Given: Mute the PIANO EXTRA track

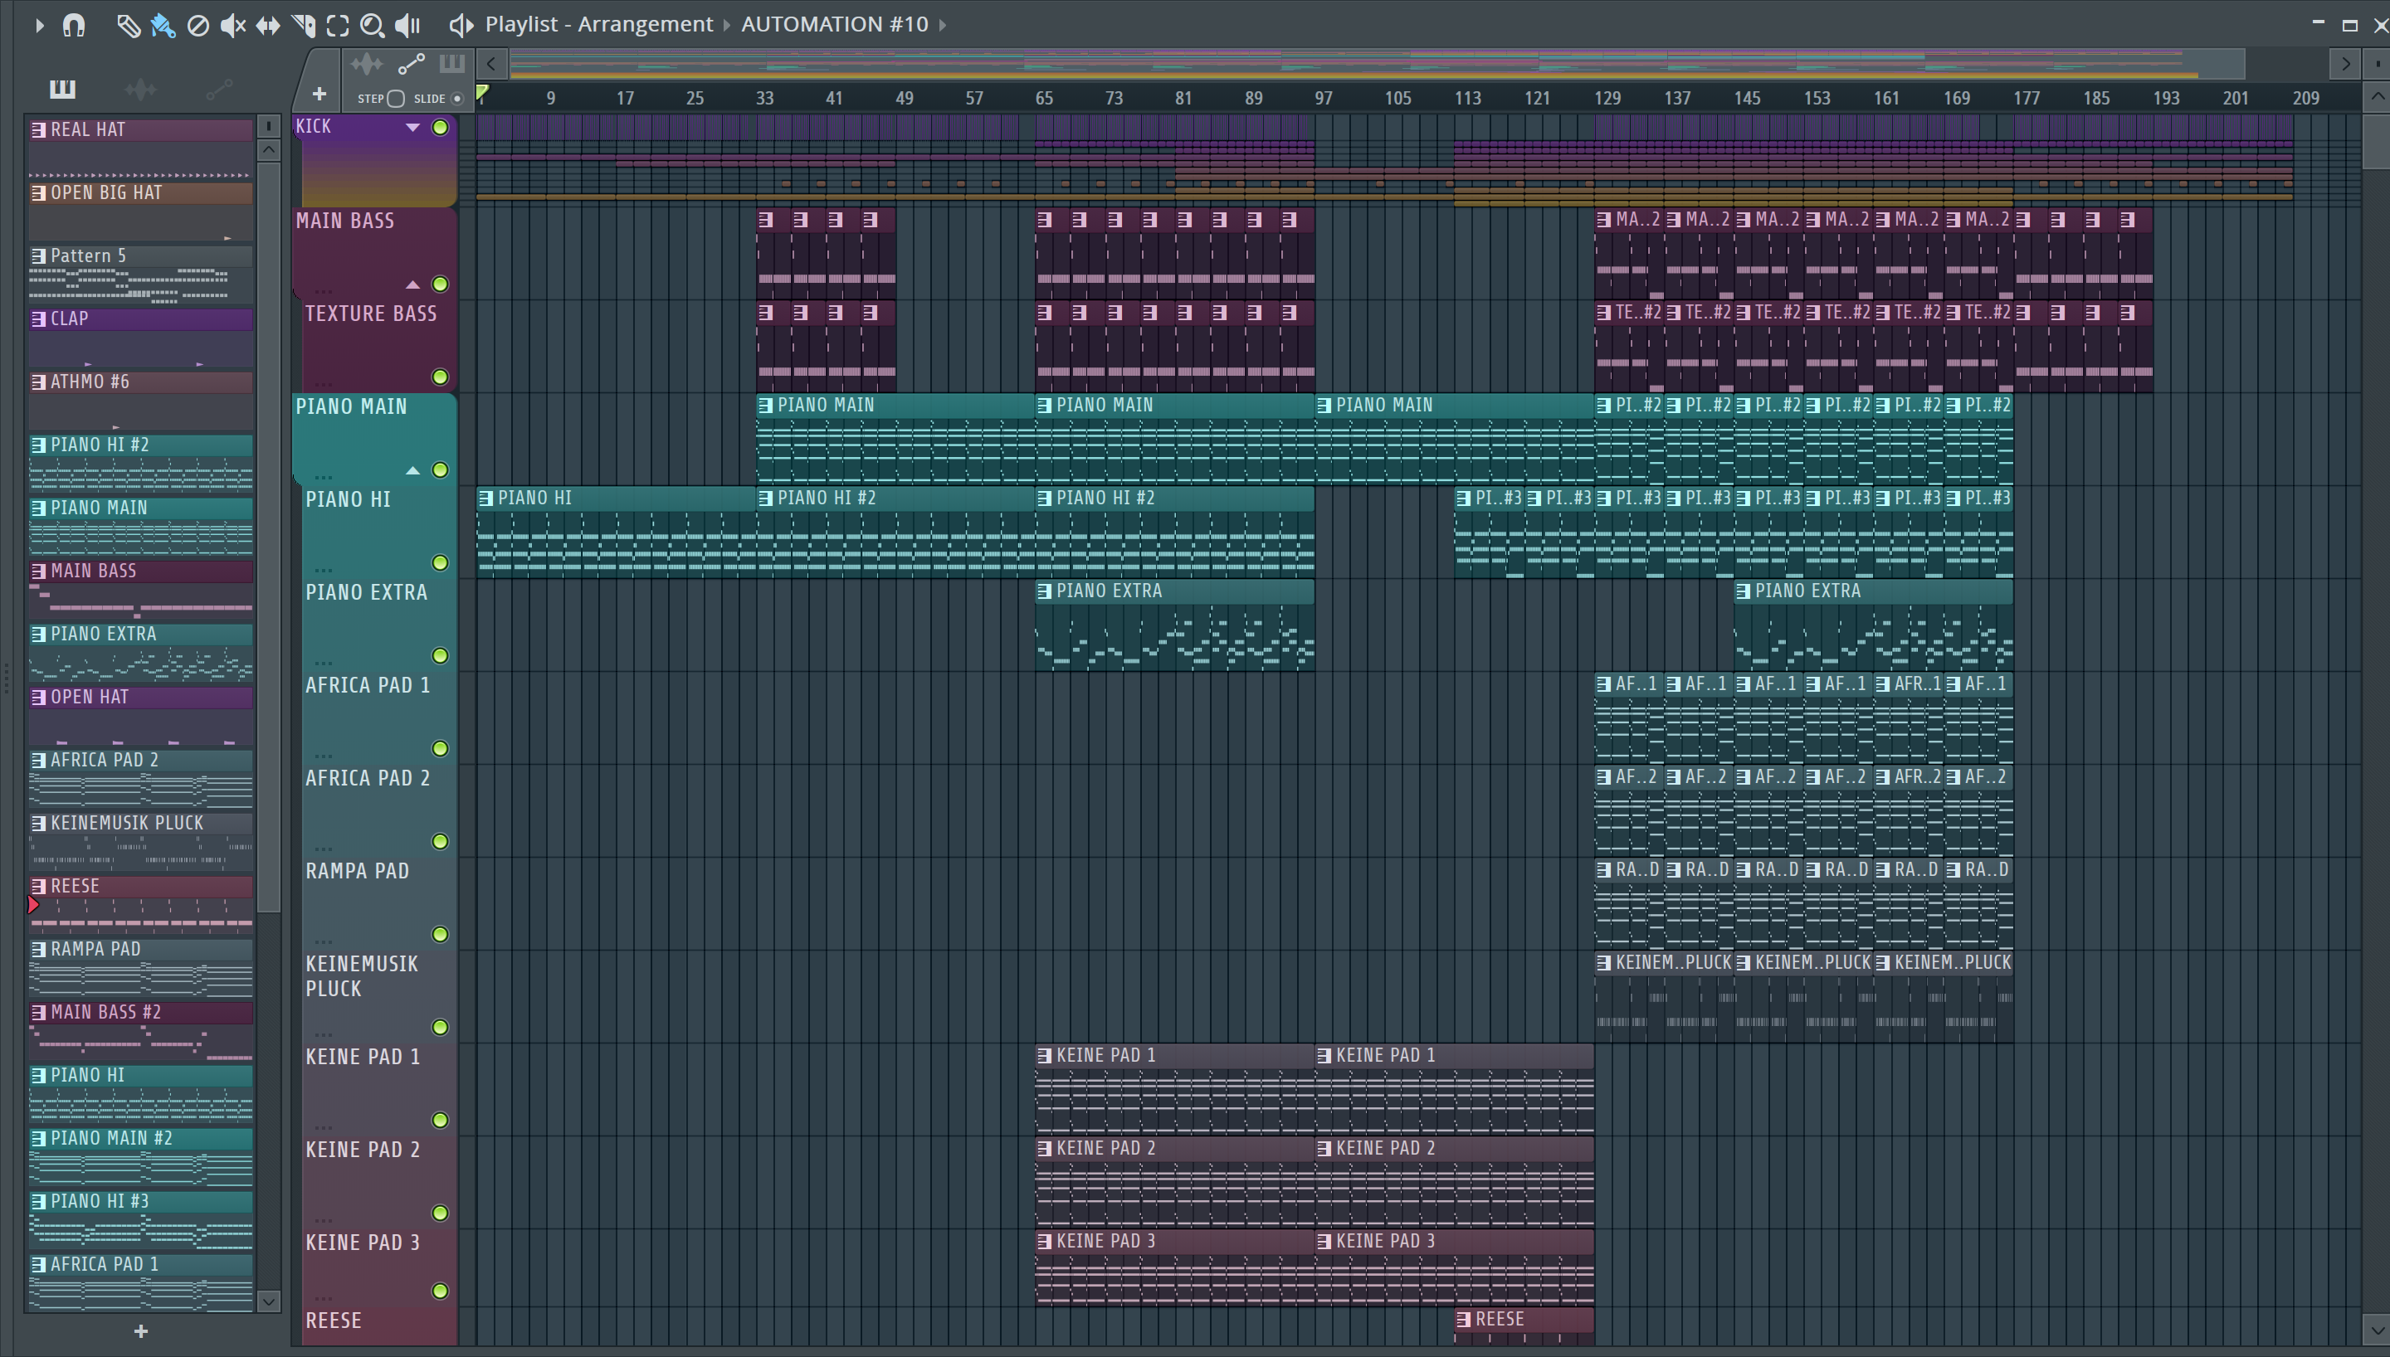Looking at the screenshot, I should pyautogui.click(x=440, y=656).
